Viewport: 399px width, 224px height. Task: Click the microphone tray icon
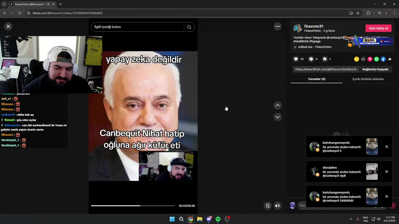click(358, 219)
